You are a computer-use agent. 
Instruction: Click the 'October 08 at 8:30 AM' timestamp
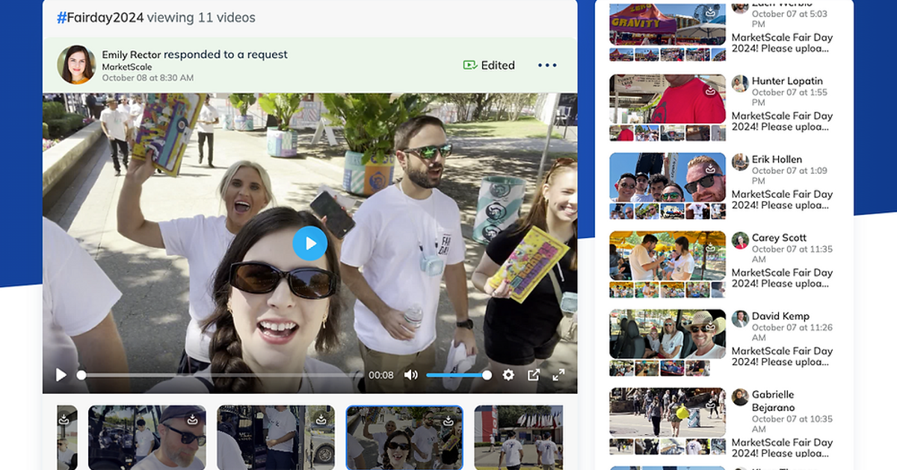(x=148, y=78)
